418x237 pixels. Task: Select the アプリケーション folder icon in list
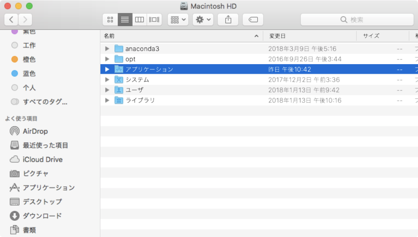point(119,69)
